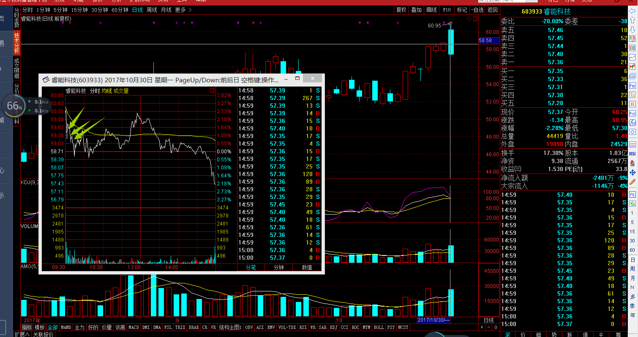This screenshot has height=337, width=638.
Task: Open the 分钟 tab in popup
Action: (x=279, y=267)
